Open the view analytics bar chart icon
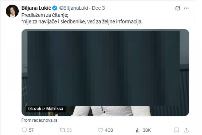Screen dimensions: 202x135 pyautogui.click(x=138, y=130)
